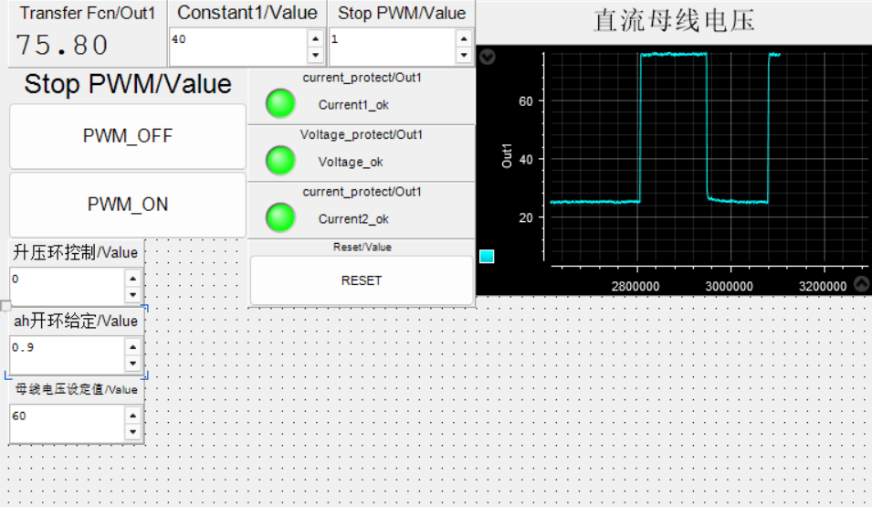This screenshot has height=507, width=872.
Task: Decrease the ah开环给定/Value spinner
Action: click(133, 364)
